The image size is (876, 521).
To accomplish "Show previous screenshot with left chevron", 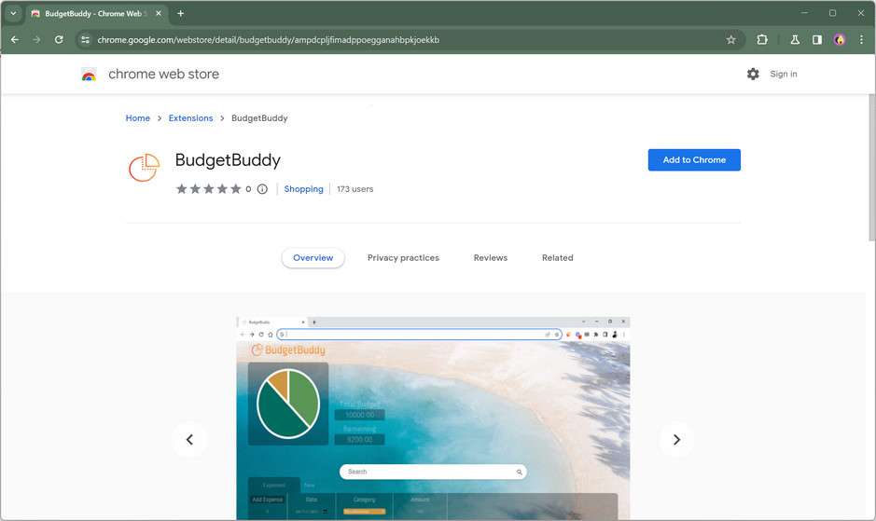I will 190,440.
